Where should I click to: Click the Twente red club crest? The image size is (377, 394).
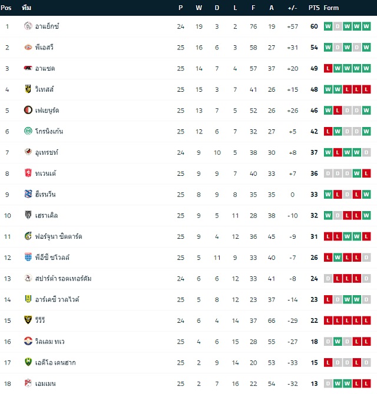point(28,173)
